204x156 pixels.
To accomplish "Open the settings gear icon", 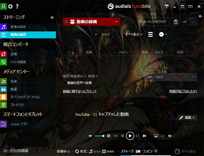I will (10, 6).
